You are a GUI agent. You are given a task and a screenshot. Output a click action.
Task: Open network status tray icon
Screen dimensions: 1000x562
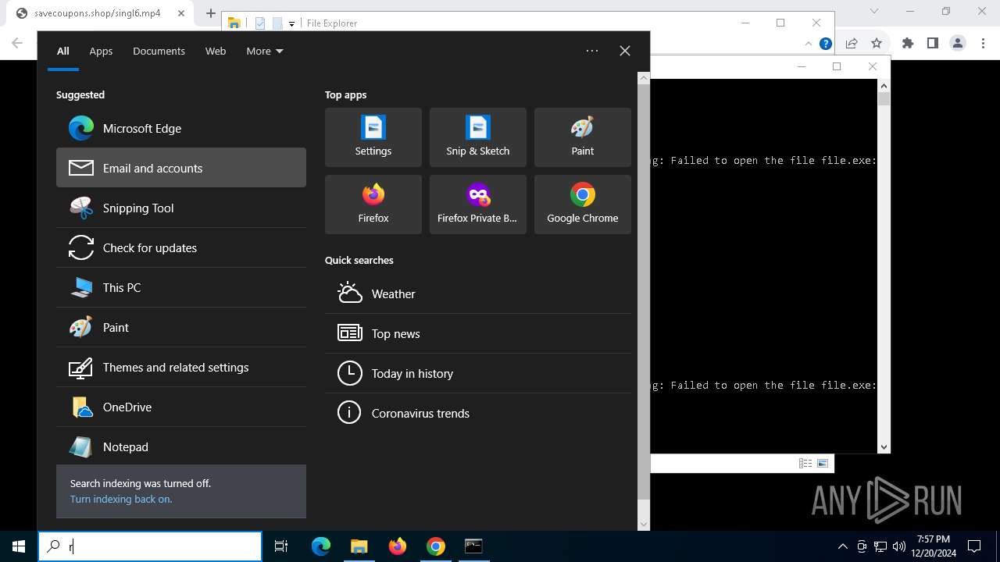point(880,546)
